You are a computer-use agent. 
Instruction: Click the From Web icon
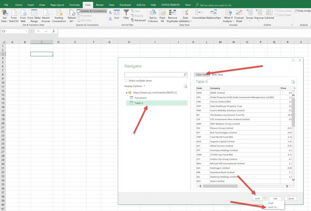(x=23, y=13)
